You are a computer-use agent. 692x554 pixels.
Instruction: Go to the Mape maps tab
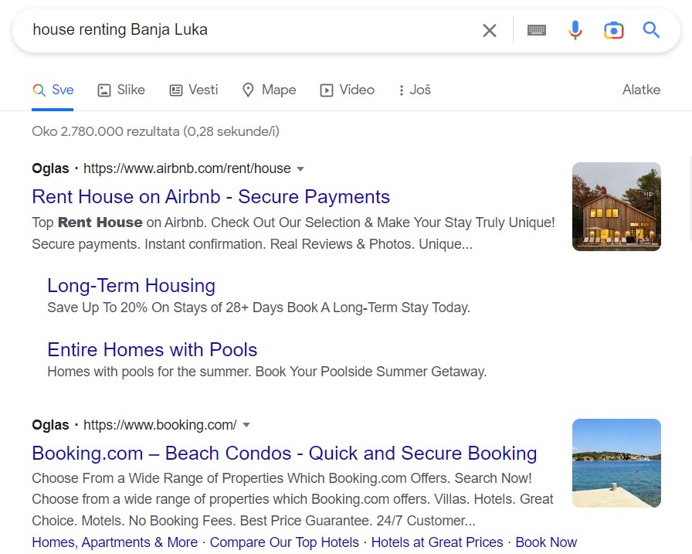(269, 90)
